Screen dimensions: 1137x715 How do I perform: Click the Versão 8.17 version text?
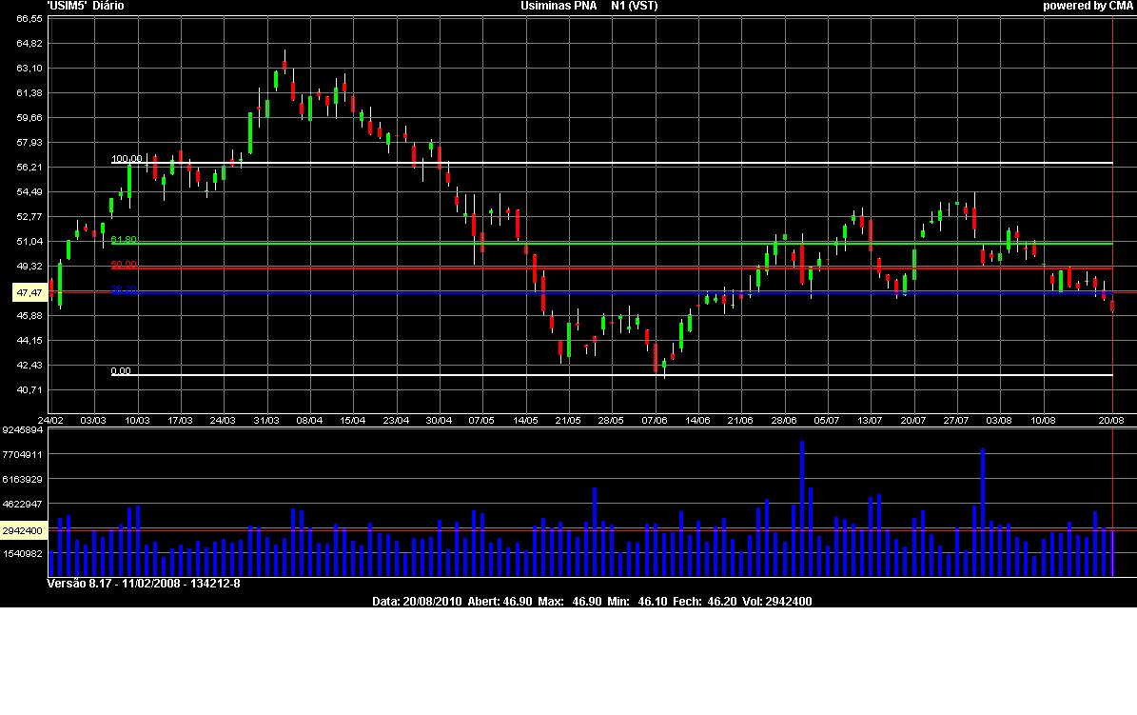coord(143,584)
